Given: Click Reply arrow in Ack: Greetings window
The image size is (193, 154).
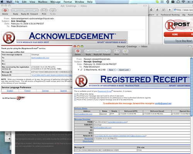Looking at the screenshot, I should (15, 10).
